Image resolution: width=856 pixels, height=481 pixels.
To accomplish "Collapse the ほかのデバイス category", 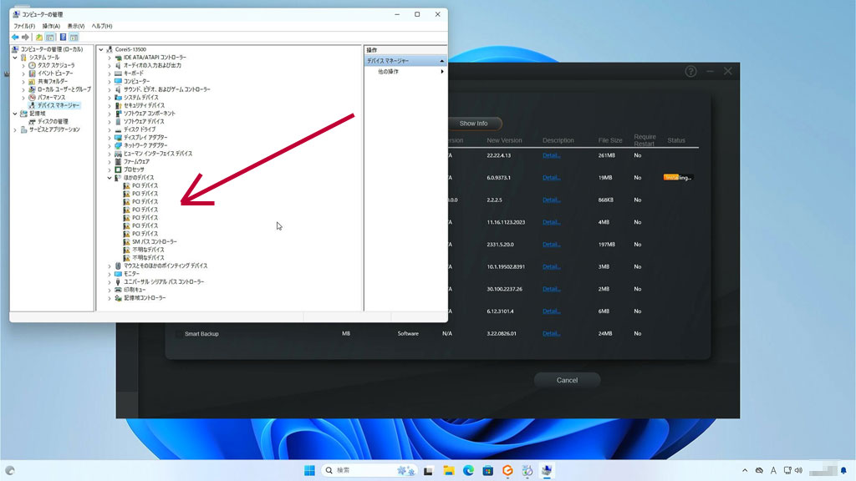I will tap(110, 178).
